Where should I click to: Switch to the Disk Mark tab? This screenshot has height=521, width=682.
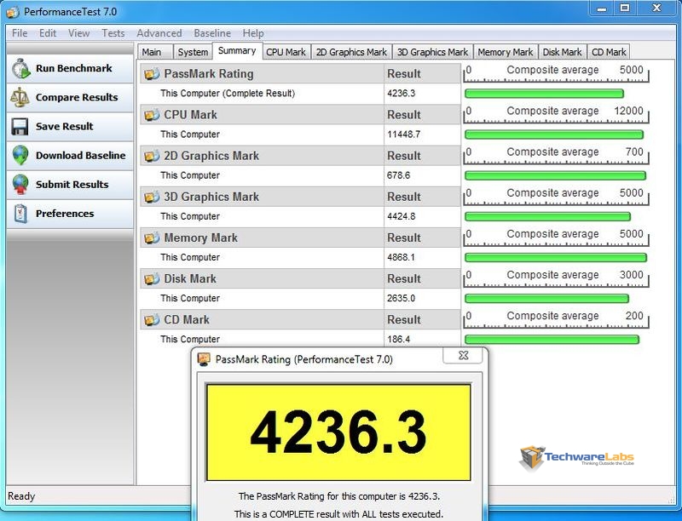coord(563,52)
